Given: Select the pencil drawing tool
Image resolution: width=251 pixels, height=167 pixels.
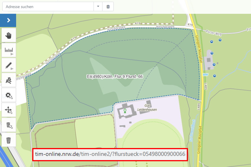Looking at the screenshot, I should pyautogui.click(x=9, y=65).
